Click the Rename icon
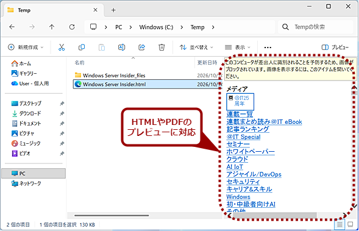This screenshot has width=359, height=231. coord(121,48)
